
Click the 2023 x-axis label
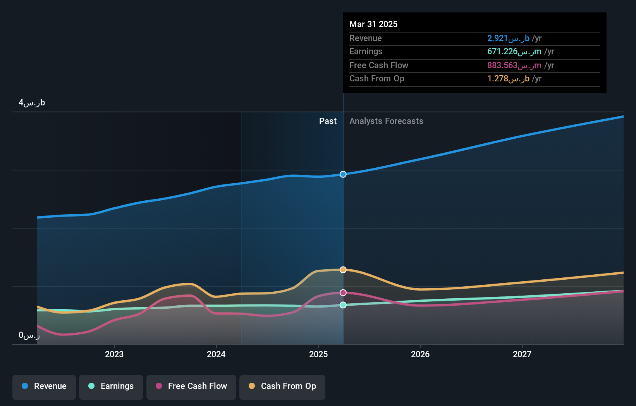point(114,354)
